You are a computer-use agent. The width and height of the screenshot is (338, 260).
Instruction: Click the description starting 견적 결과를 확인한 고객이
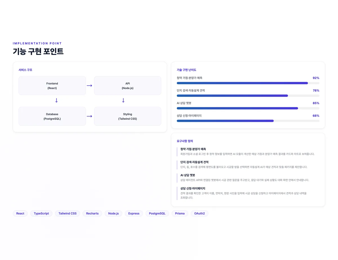coord(243,195)
